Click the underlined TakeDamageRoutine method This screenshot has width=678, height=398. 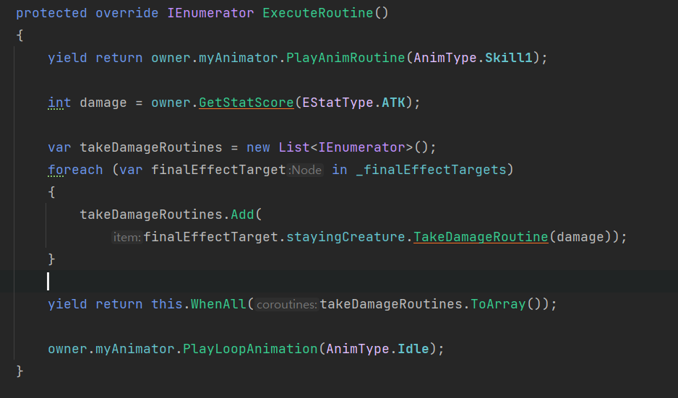point(481,237)
